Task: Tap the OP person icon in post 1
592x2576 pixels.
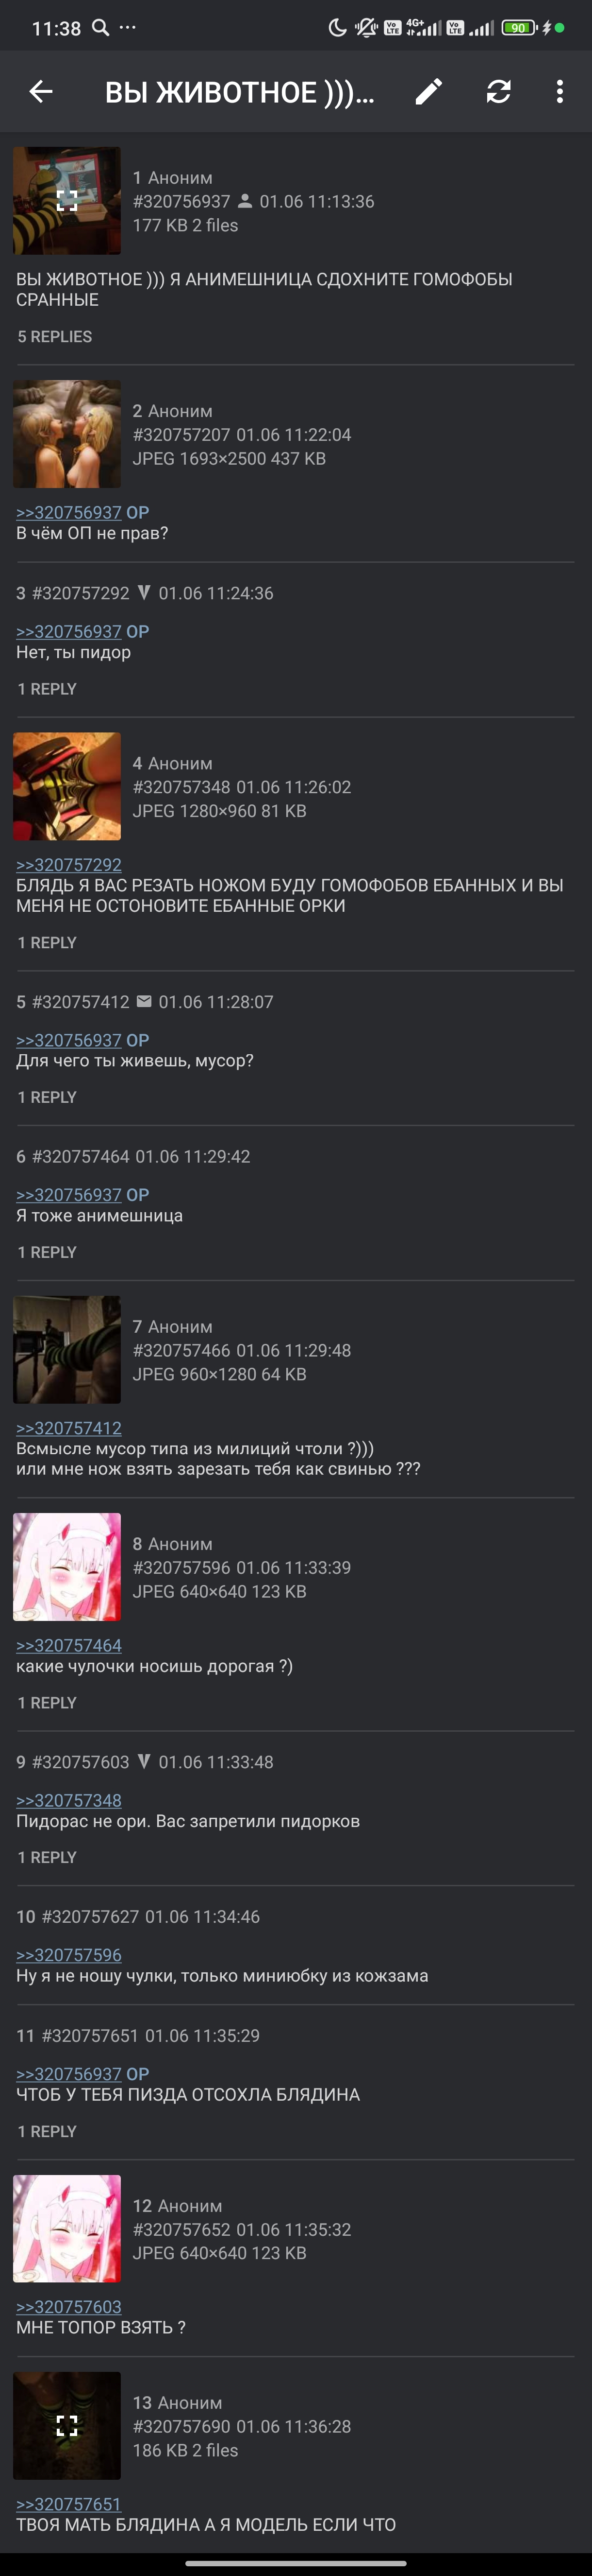Action: point(245,201)
